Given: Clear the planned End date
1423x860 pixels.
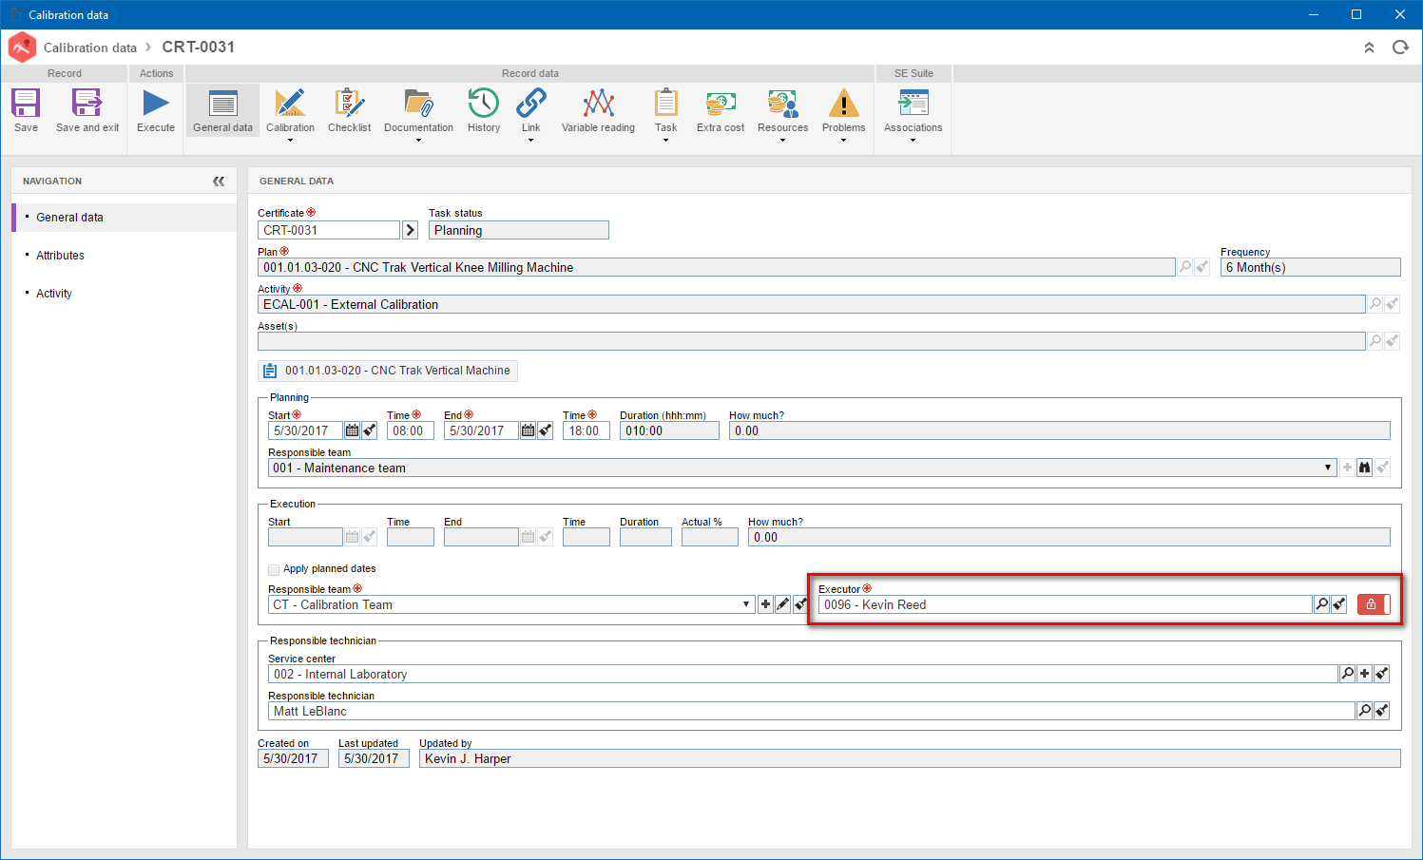Looking at the screenshot, I should 546,430.
